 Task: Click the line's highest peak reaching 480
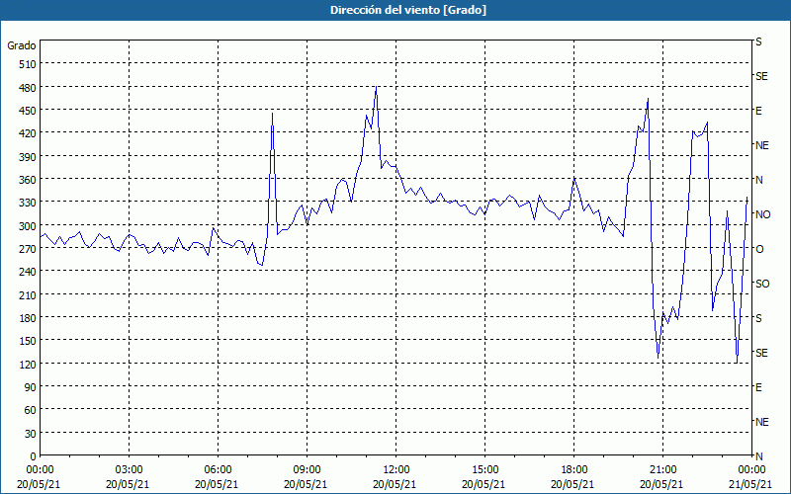point(377,87)
